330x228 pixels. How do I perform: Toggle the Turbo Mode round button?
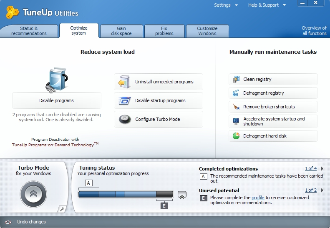click(x=33, y=194)
